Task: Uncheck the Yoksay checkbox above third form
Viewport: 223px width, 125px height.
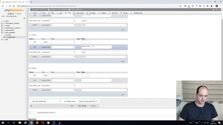Action: point(30,68)
